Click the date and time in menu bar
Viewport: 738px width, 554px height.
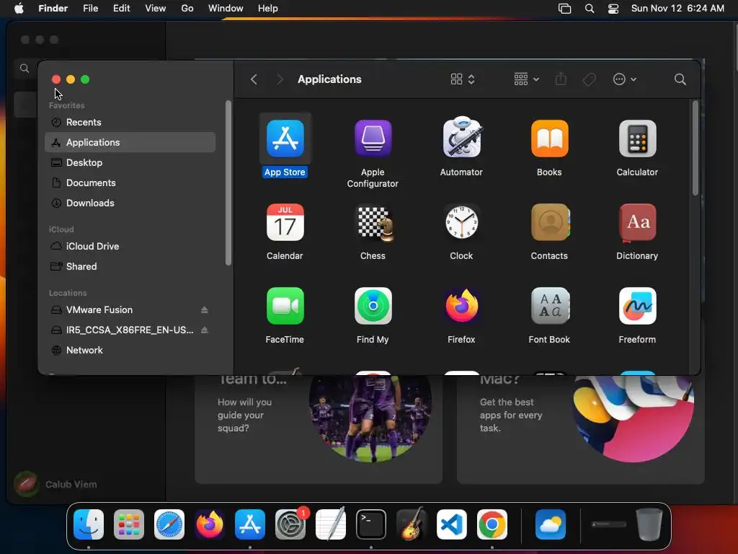click(677, 9)
